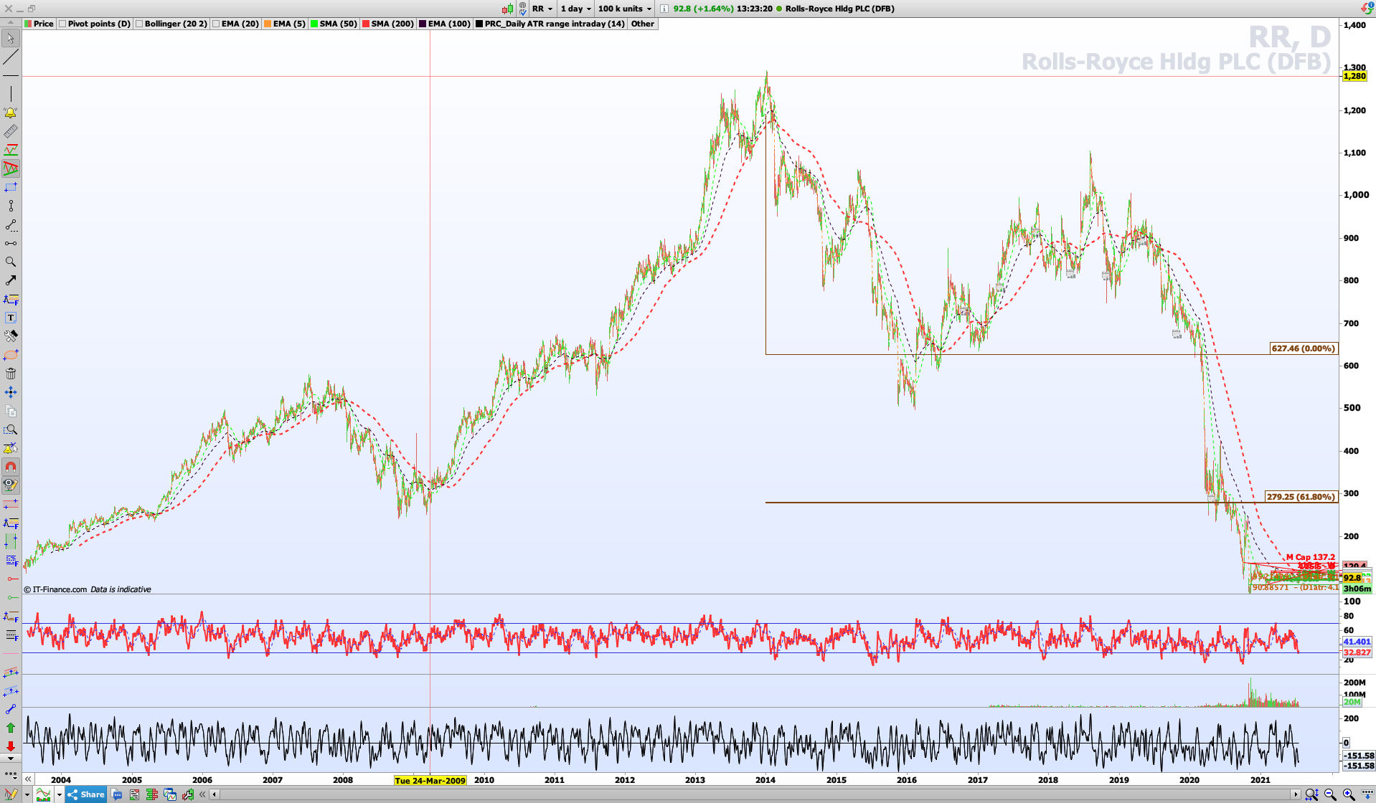Click the trash bin delete tool
The width and height of the screenshot is (1376, 803).
click(11, 374)
